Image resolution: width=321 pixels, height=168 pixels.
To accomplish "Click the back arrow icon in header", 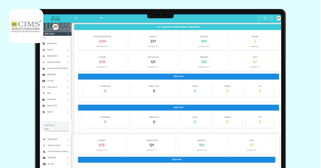I will (x=259, y=18).
